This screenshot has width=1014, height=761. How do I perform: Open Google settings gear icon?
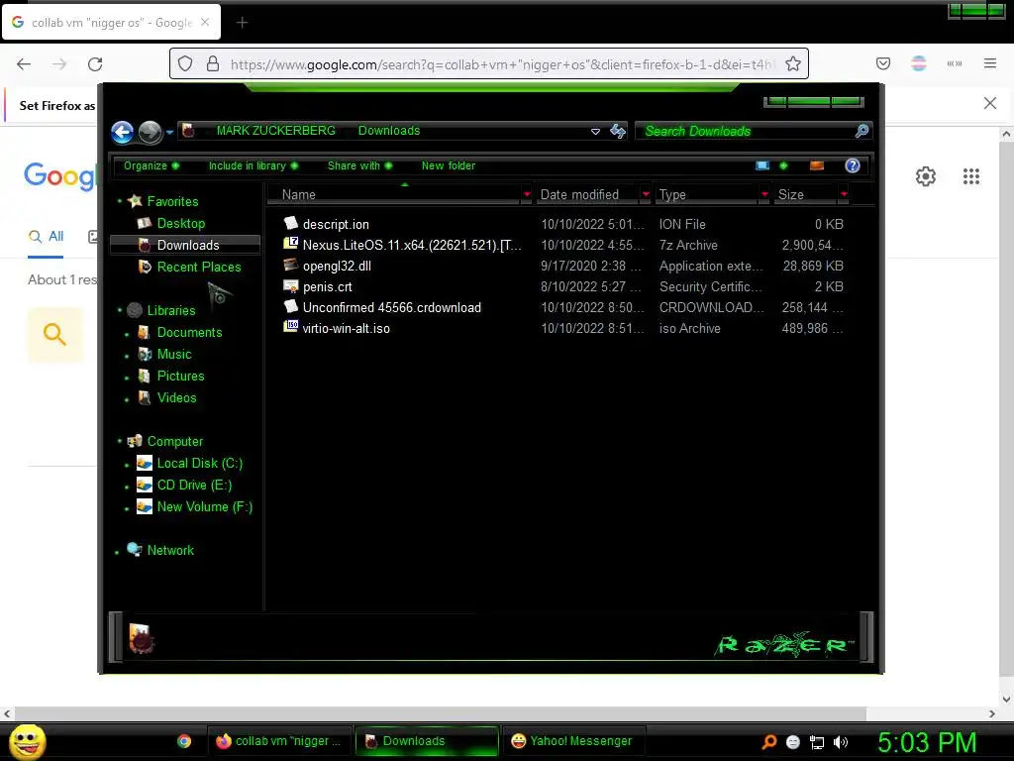[926, 176]
